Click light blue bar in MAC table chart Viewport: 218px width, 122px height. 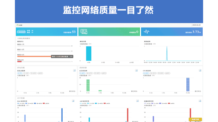(x=25, y=118)
